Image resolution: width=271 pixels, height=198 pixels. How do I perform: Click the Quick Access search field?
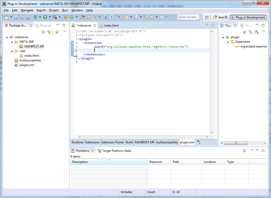pyautogui.click(x=188, y=17)
